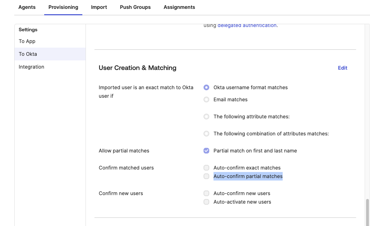The height and width of the screenshot is (226, 370).
Task: Go to the Import tab
Action: [x=99, y=7]
